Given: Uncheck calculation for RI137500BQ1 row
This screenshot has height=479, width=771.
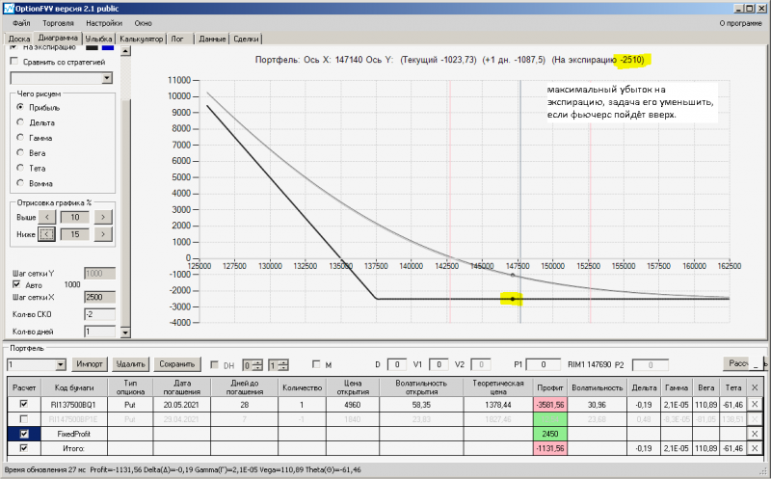Looking at the screenshot, I should coord(23,404).
